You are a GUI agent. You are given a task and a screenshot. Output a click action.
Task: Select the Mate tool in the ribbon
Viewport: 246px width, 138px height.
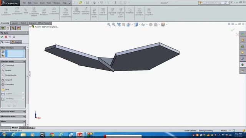pos(26,11)
